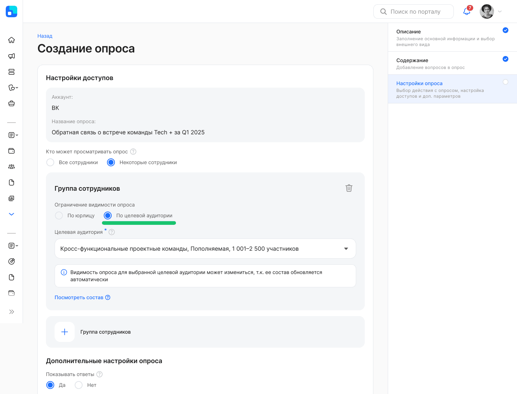Click the "Настройки доступов" section heading
This screenshot has width=517, height=394.
[x=80, y=78]
